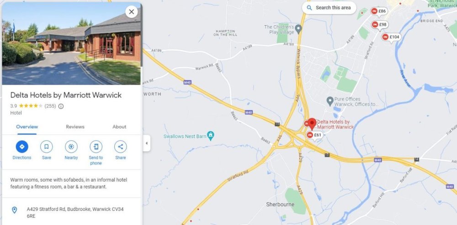Click The Children's Play Village pin
457x225 pixels.
(298, 29)
